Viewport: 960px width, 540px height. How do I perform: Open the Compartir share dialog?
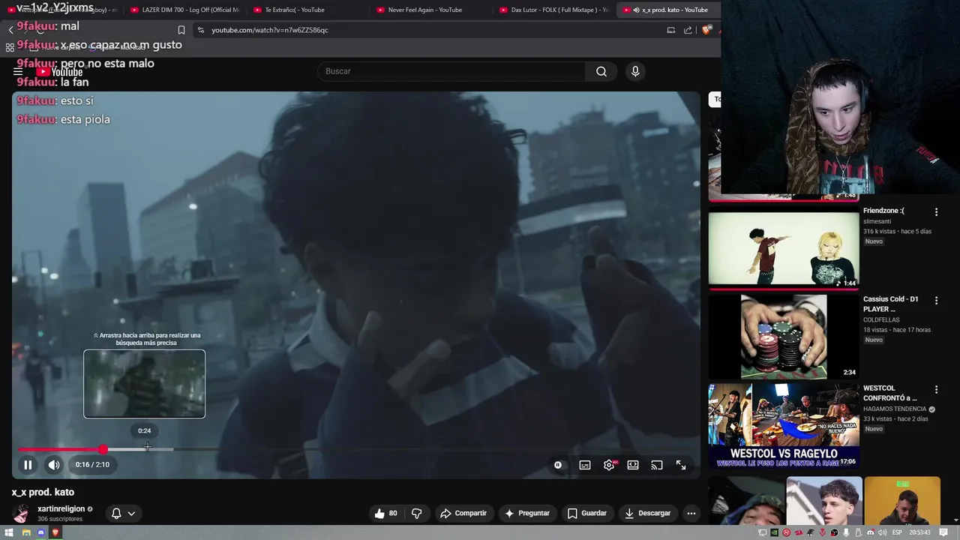463,513
